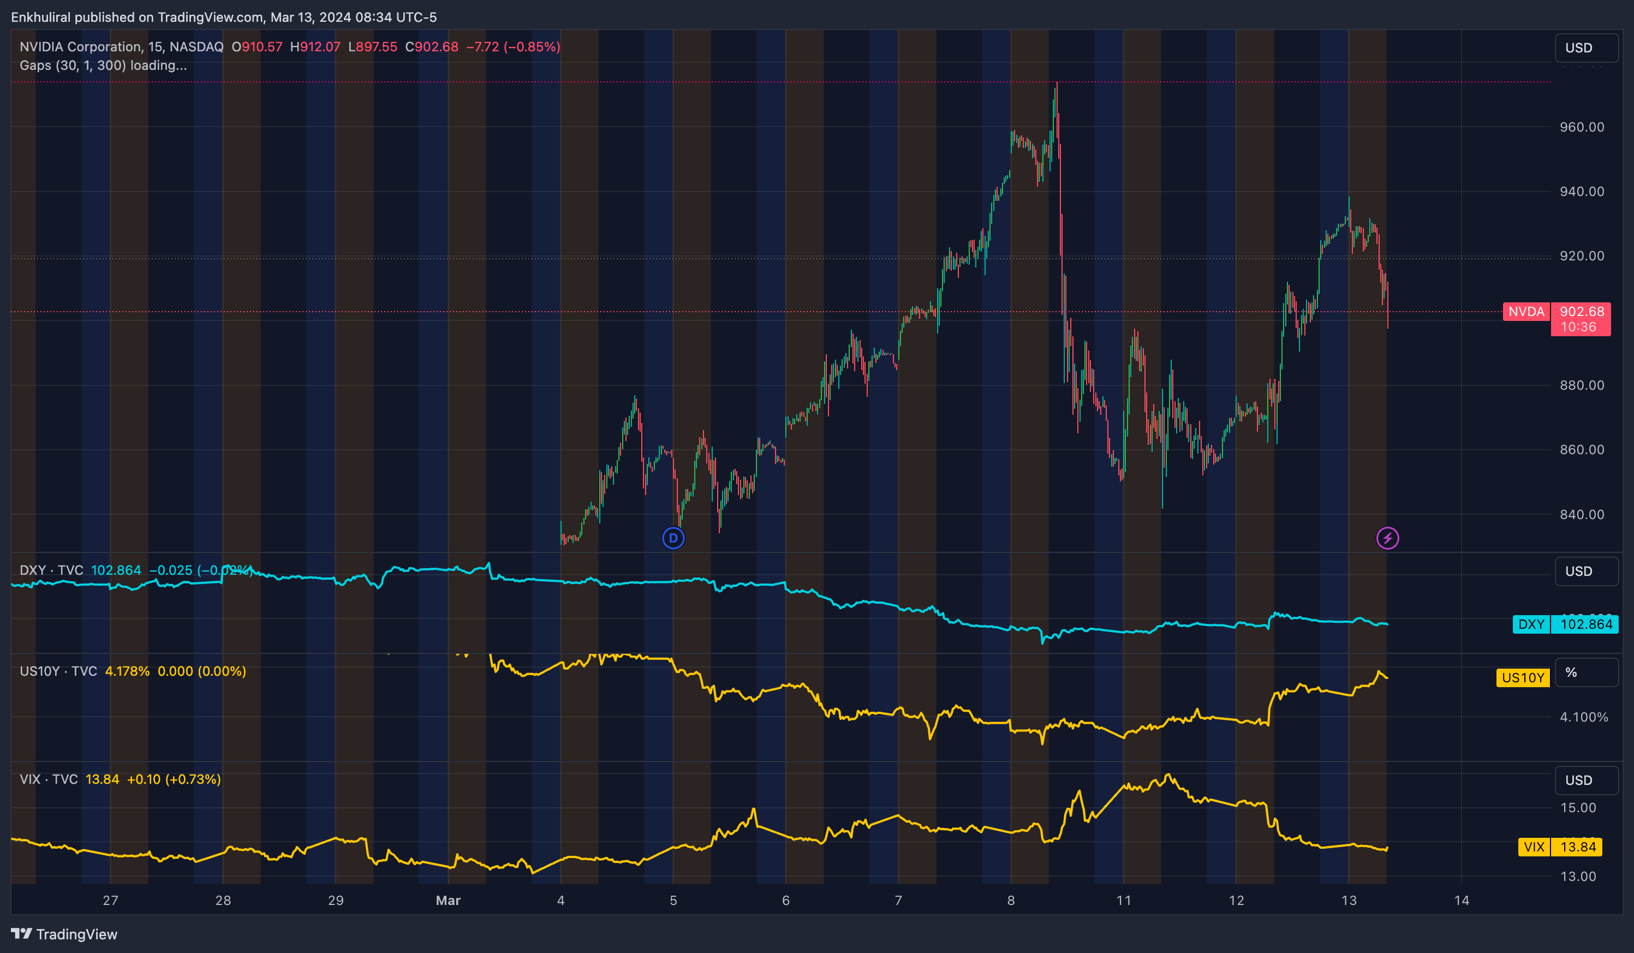The width and height of the screenshot is (1634, 953).
Task: Select the VIX TVC legend label
Action: coord(49,779)
